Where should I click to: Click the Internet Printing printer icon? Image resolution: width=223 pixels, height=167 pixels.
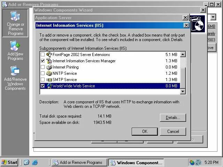pyautogui.click(x=49, y=67)
